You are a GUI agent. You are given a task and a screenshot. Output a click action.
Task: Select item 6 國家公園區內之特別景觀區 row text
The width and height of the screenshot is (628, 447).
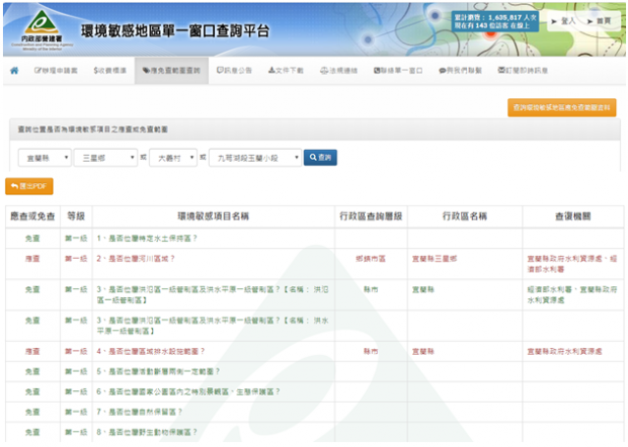pos(187,391)
